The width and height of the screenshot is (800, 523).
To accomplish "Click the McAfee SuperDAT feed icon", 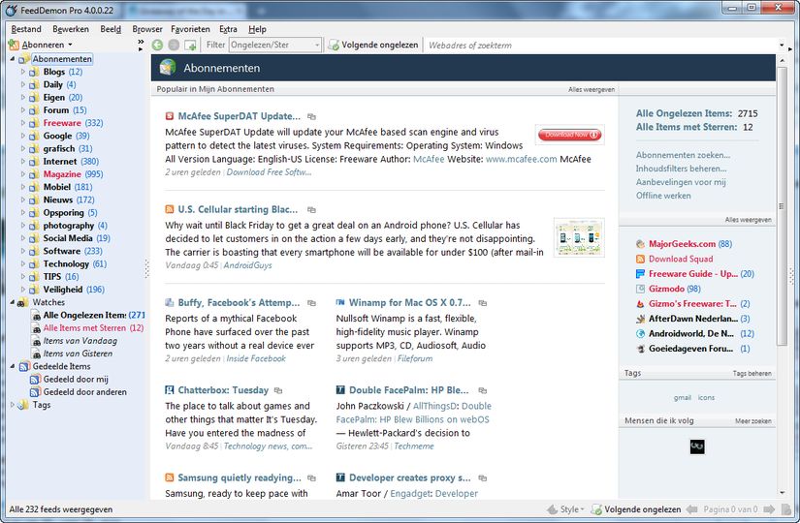I will (170, 116).
